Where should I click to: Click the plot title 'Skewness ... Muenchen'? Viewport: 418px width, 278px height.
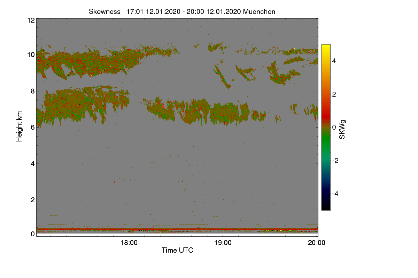tap(182, 11)
